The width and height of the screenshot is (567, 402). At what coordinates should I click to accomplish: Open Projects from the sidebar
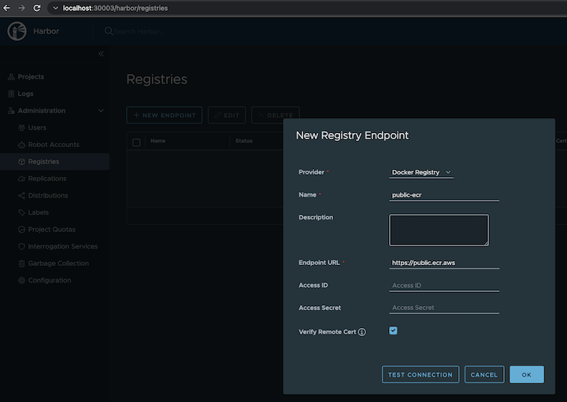point(31,77)
